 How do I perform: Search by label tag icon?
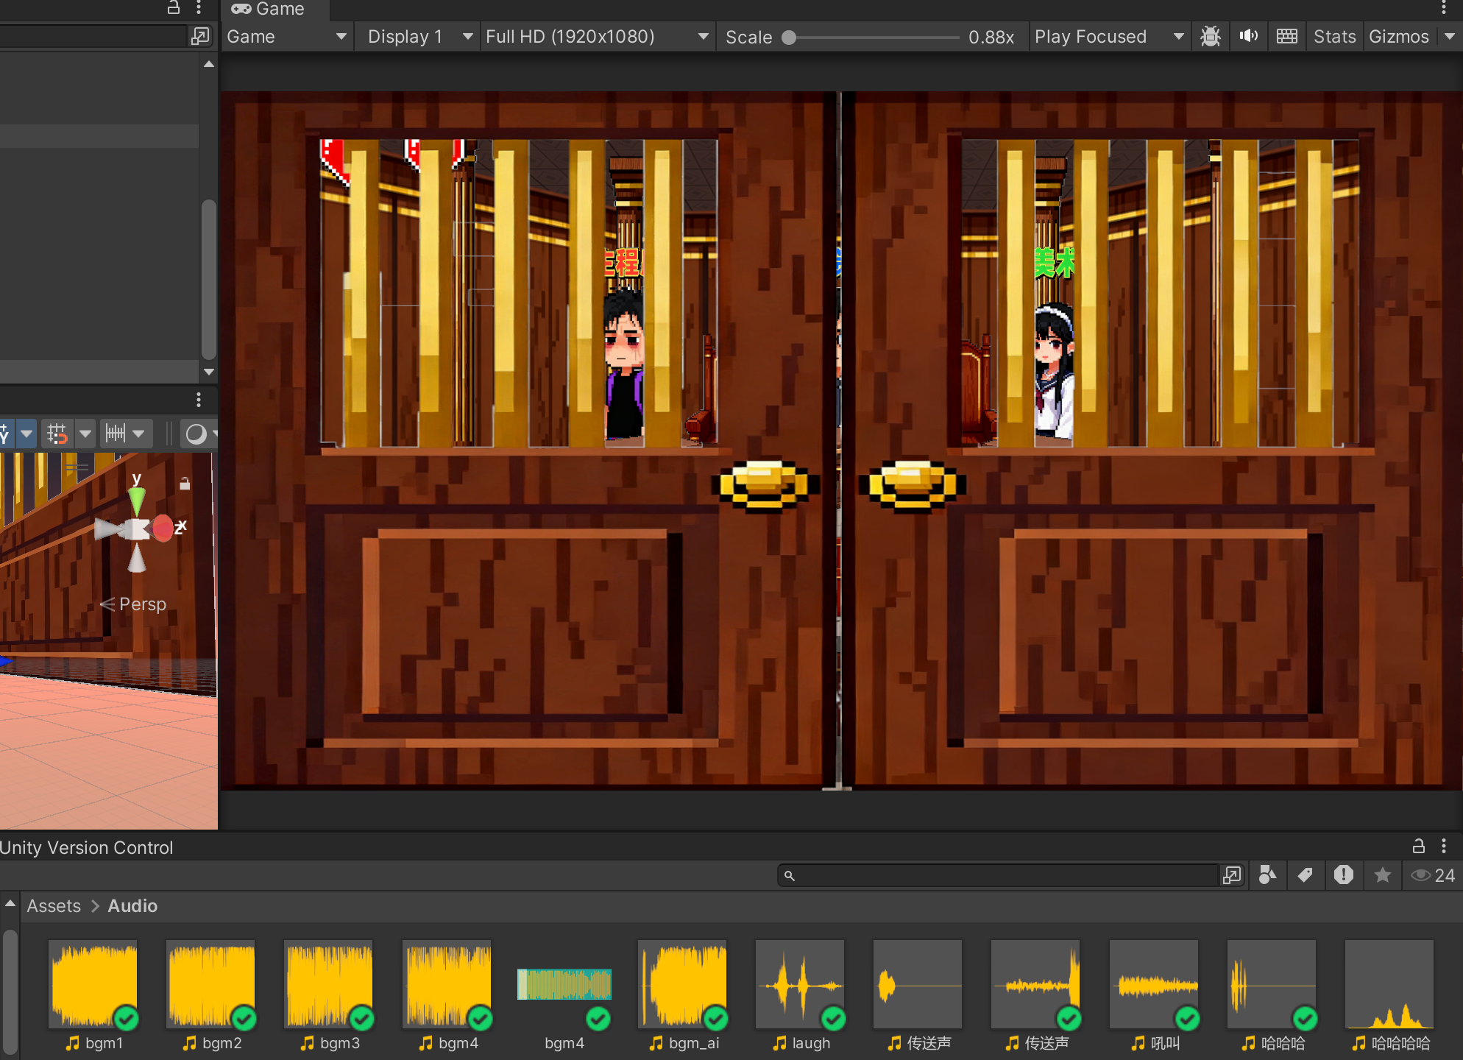click(x=1306, y=875)
